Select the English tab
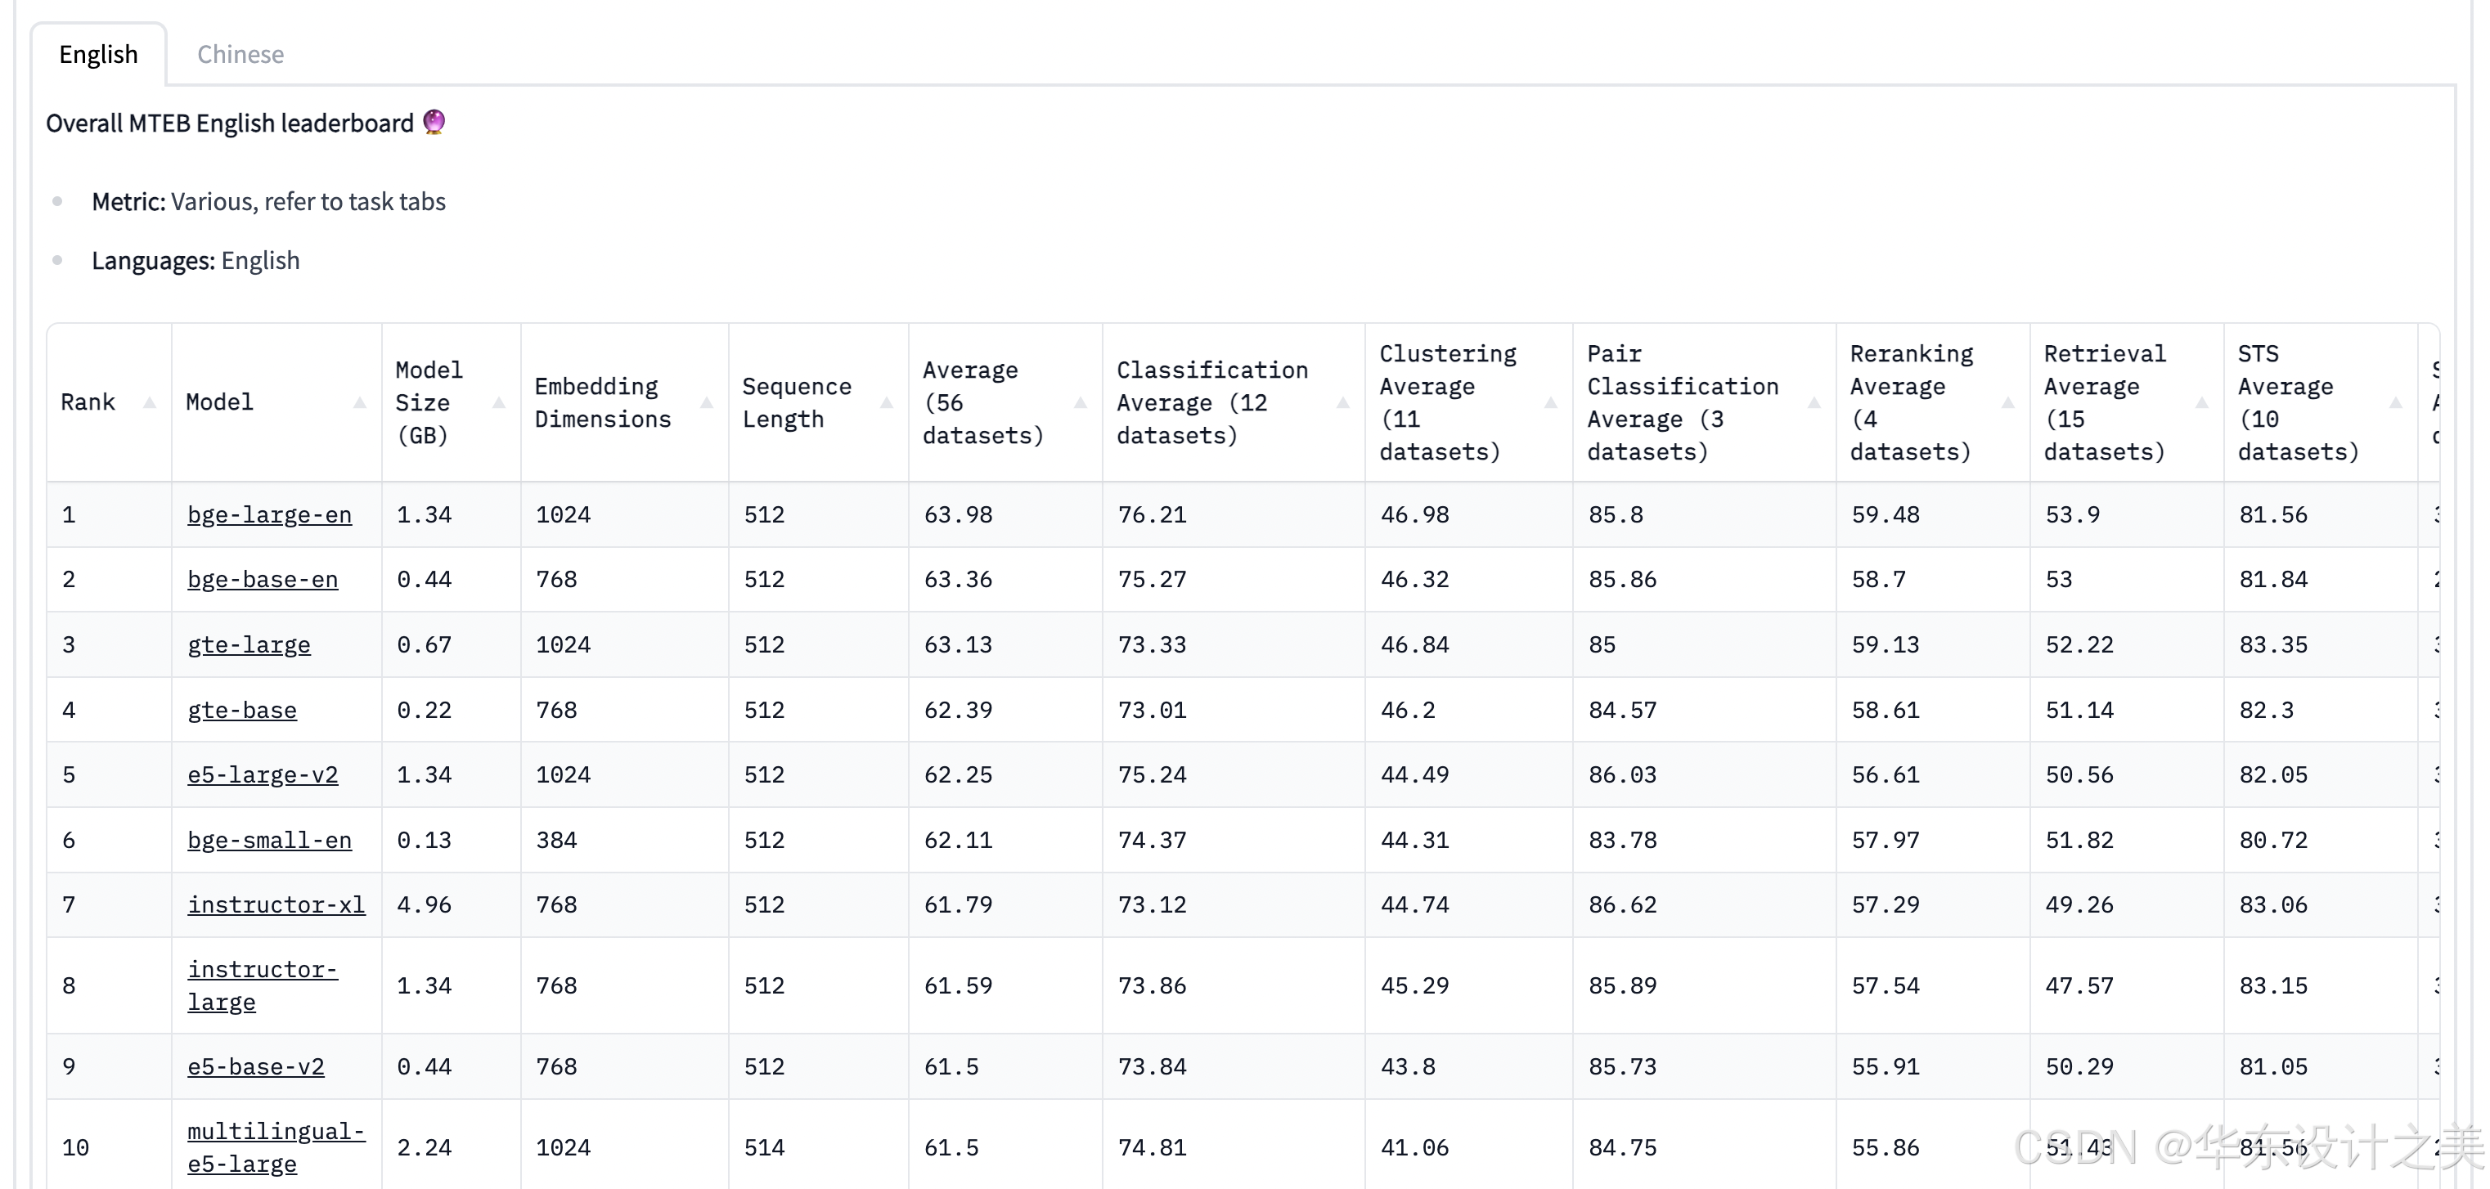 click(x=99, y=54)
